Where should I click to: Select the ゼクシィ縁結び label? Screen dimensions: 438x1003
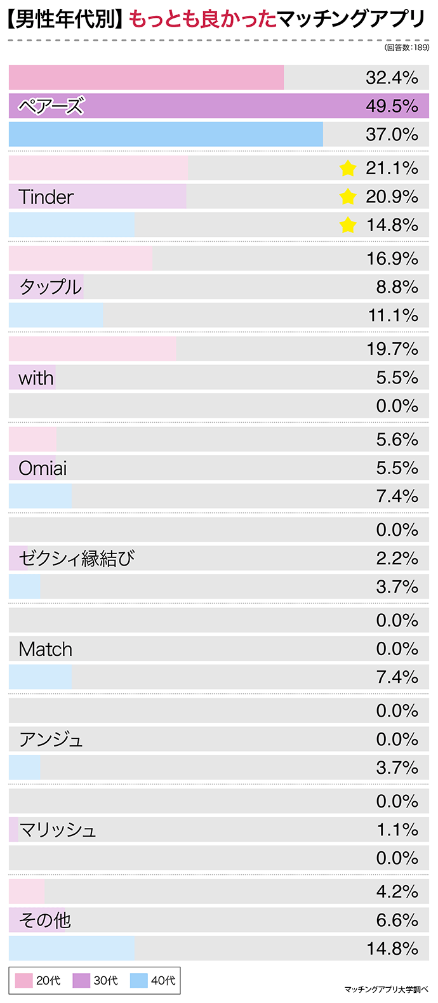(77, 559)
